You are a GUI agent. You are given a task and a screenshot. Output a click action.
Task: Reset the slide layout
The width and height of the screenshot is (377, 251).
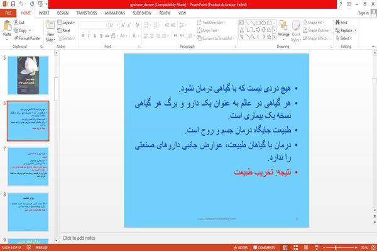(64, 30)
